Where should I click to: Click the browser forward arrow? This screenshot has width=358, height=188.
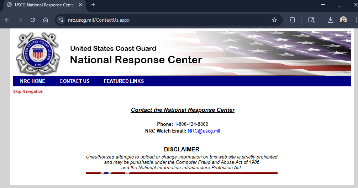(20, 20)
